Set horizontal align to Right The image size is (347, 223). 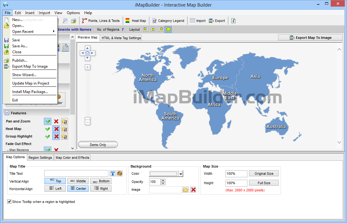coord(101,189)
